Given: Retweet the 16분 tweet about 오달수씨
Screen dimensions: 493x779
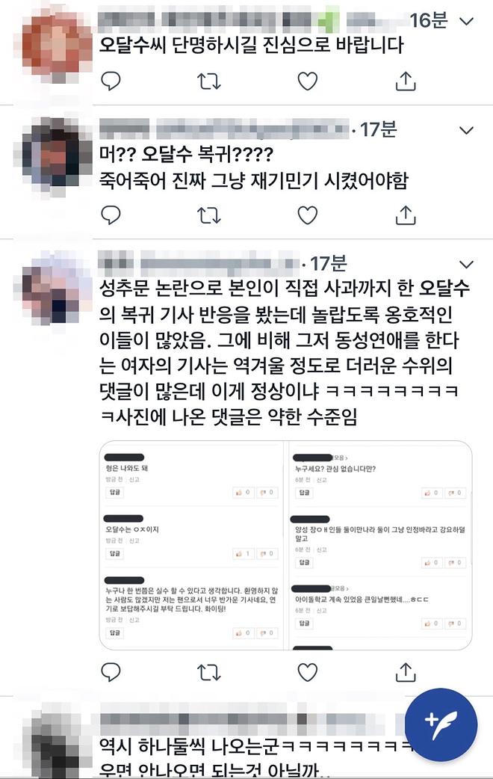Looking at the screenshot, I should (x=208, y=81).
